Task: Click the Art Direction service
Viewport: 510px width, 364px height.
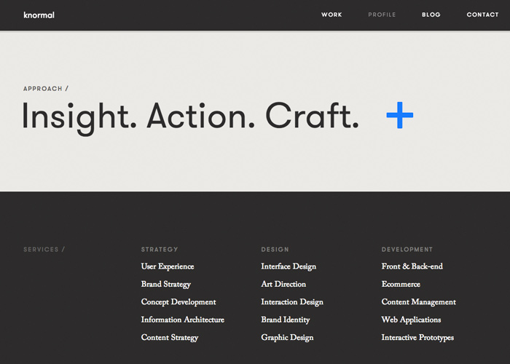Action: [283, 285]
